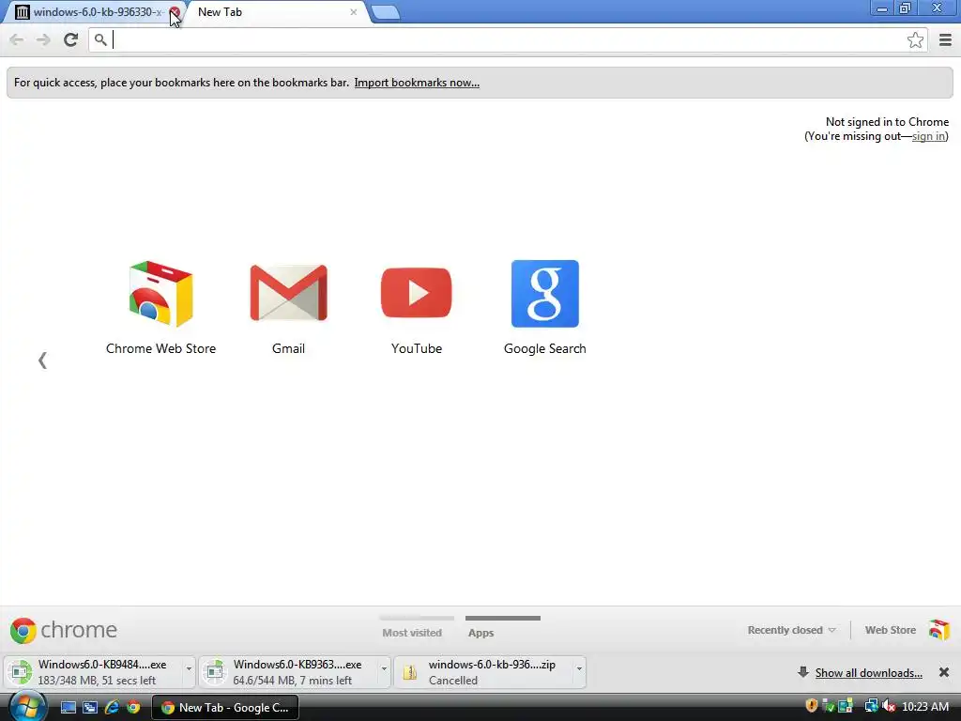Open the Windows Start orb
The width and height of the screenshot is (961, 721).
(27, 707)
